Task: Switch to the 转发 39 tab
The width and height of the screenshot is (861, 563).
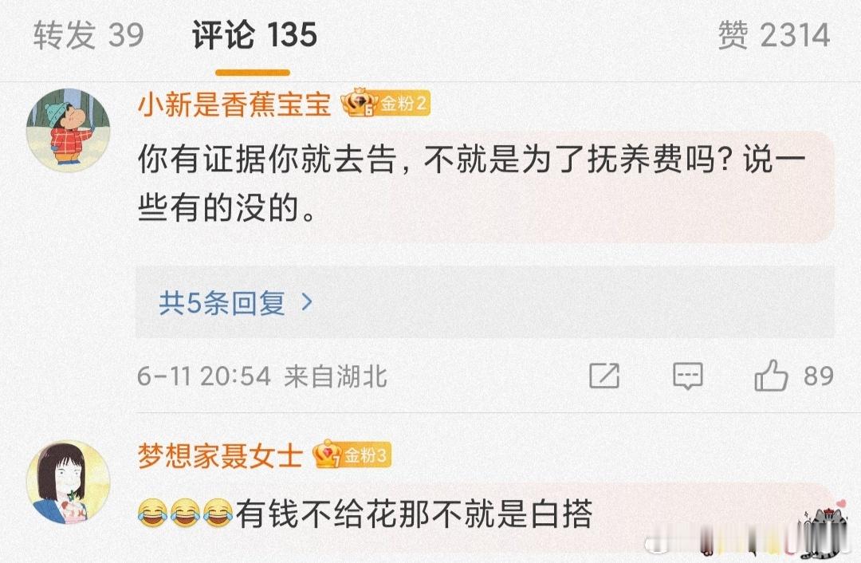Action: click(x=88, y=35)
